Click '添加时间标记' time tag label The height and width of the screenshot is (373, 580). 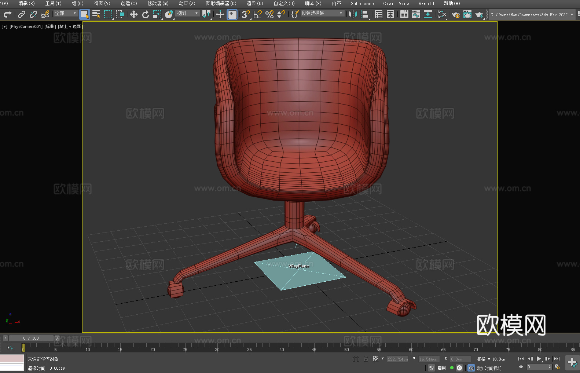(489, 368)
